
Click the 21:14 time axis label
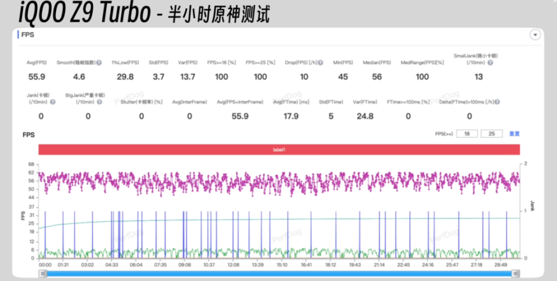click(379, 265)
